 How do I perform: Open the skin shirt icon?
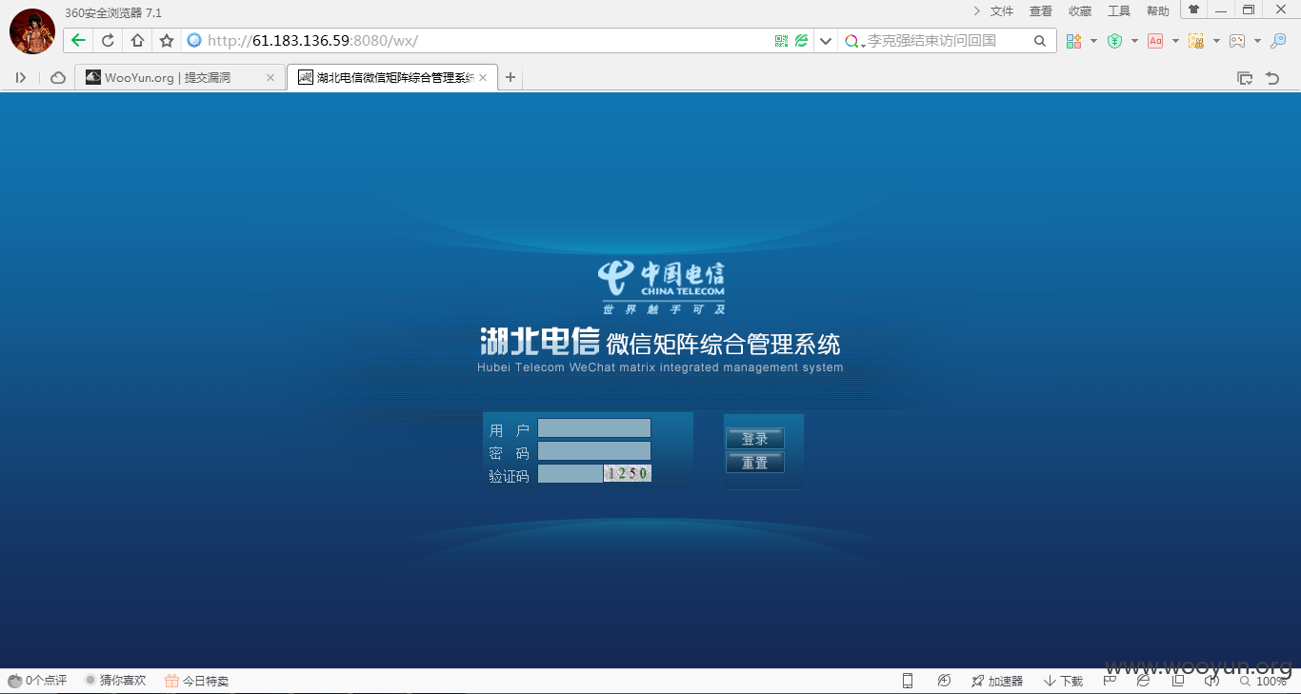click(x=1193, y=10)
